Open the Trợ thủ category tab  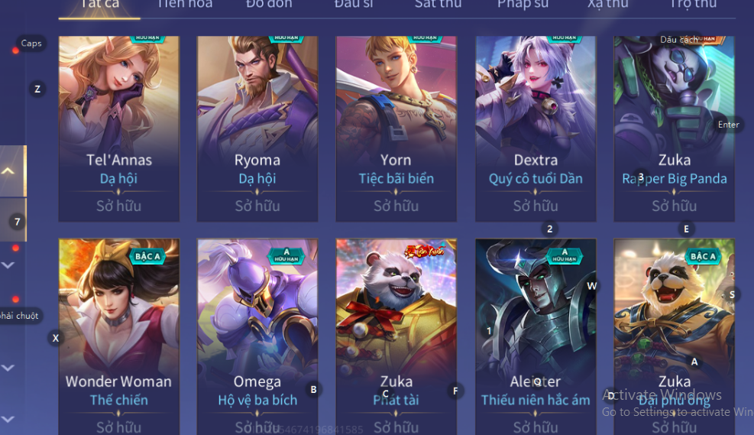[x=693, y=5]
